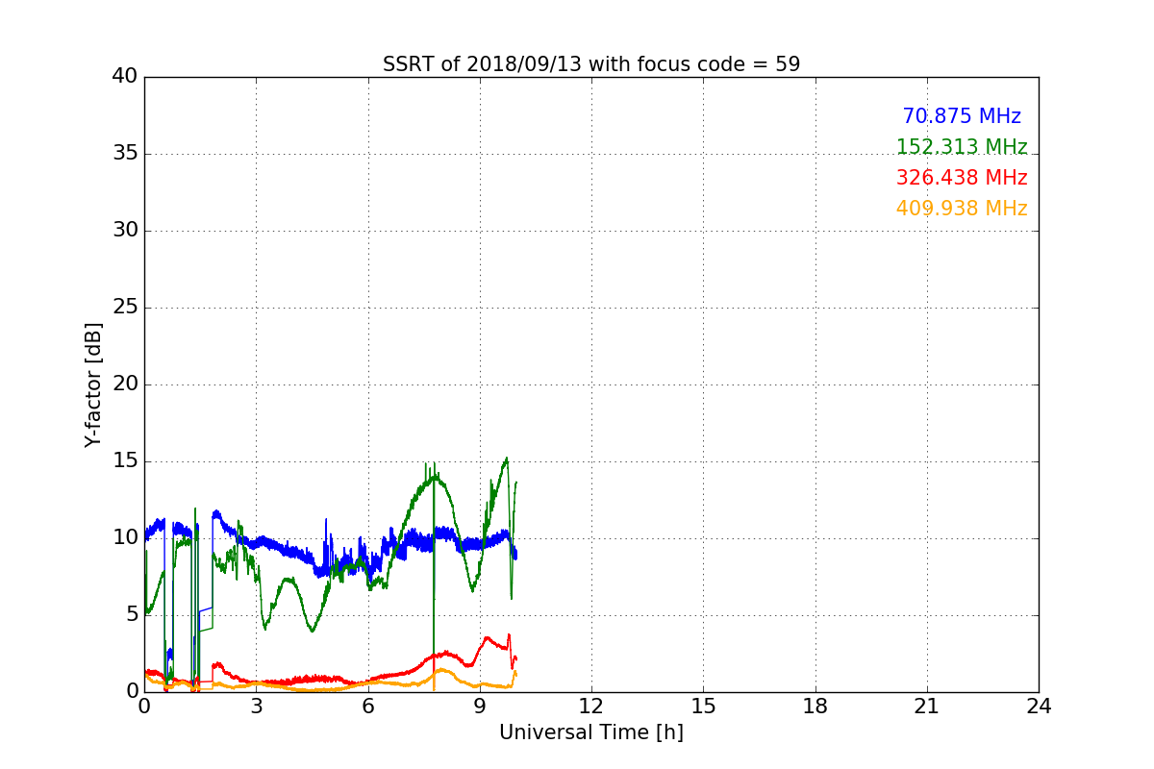The height and width of the screenshot is (769, 1154).
Task: Click the 'Y-factor [dB]' axis label
Action: point(93,384)
